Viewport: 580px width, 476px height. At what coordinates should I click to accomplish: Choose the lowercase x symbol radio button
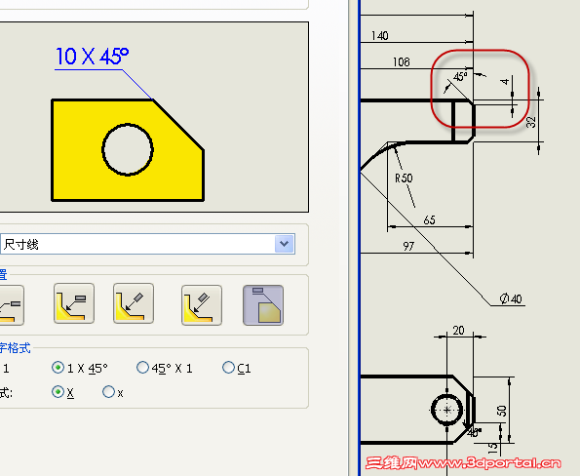108,391
